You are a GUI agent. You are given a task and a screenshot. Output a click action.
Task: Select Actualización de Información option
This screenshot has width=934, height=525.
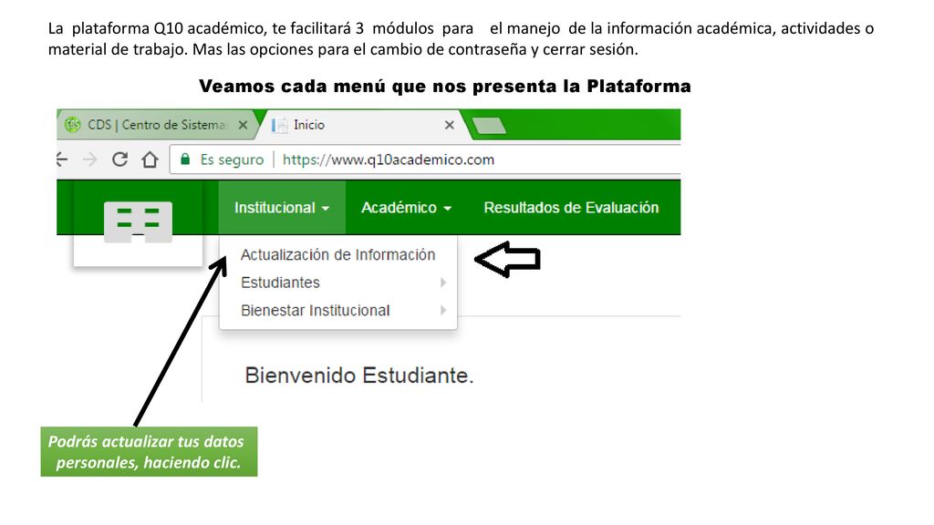(x=337, y=255)
